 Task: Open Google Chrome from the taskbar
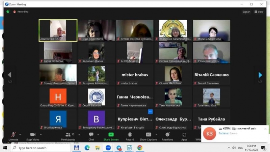point(140,148)
